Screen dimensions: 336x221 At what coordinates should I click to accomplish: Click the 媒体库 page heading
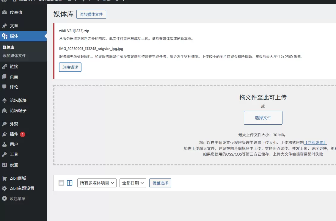pyautogui.click(x=63, y=14)
